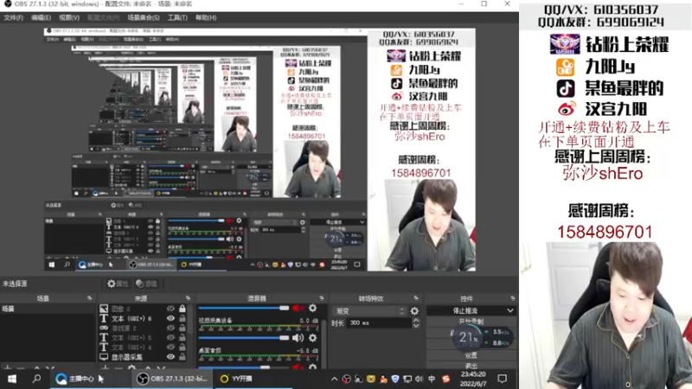Open 帮助(H) menu
The width and height of the screenshot is (692, 389).
point(206,17)
